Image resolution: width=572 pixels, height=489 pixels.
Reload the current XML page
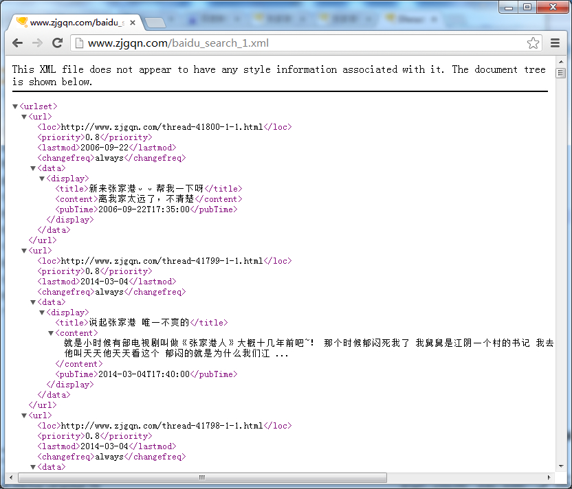pos(58,43)
